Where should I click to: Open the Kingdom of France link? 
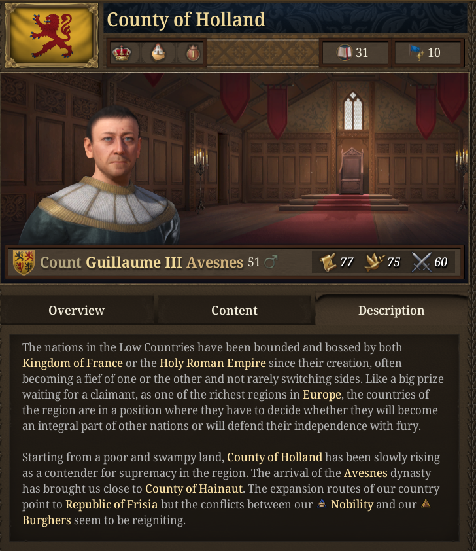(73, 363)
